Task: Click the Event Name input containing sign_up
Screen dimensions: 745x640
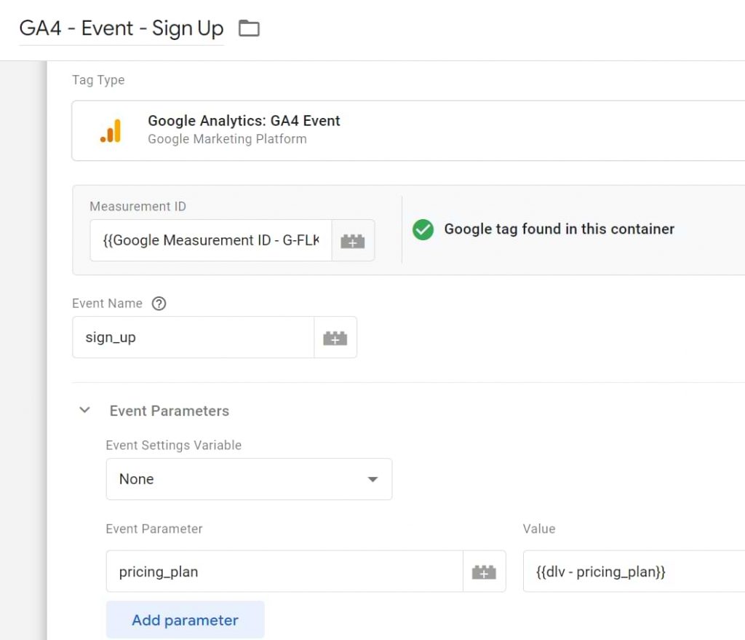Action: (193, 336)
